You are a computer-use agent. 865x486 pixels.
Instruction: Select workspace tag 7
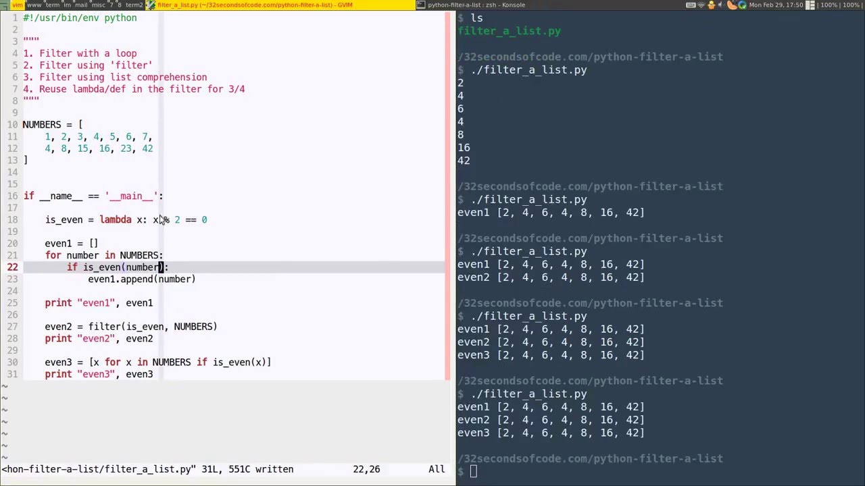pos(112,5)
